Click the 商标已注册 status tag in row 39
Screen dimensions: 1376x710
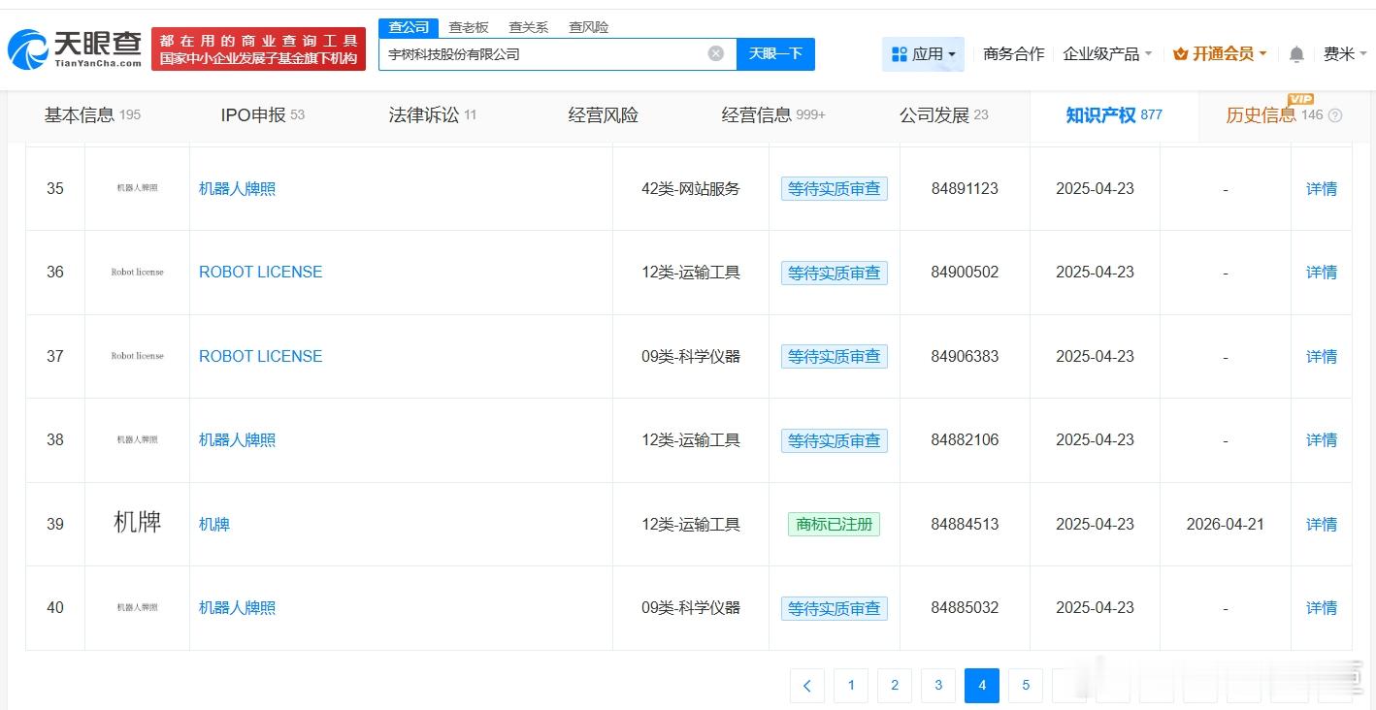[x=835, y=525]
